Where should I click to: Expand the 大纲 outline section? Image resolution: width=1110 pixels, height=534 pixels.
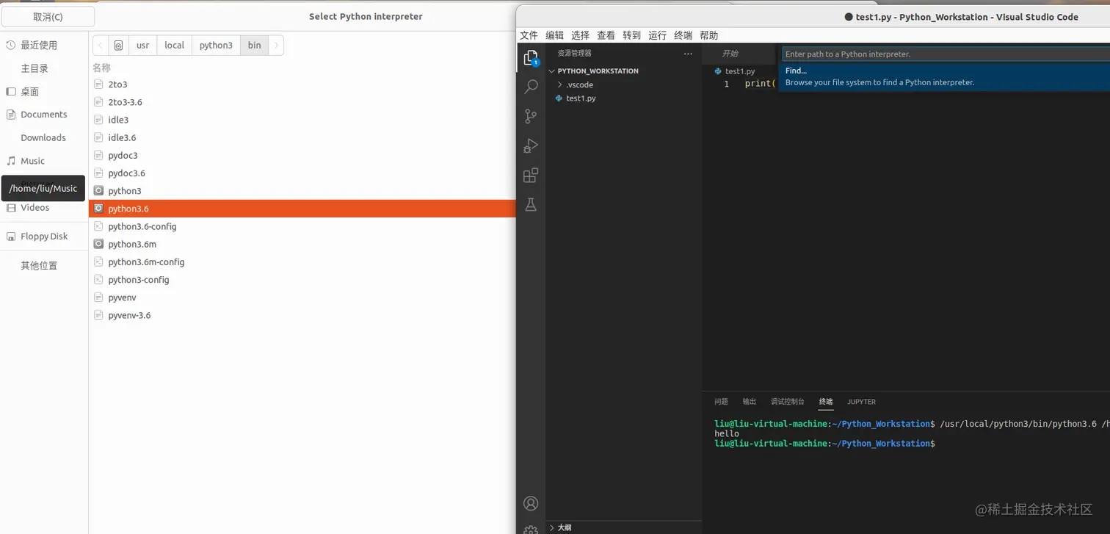click(x=623, y=527)
